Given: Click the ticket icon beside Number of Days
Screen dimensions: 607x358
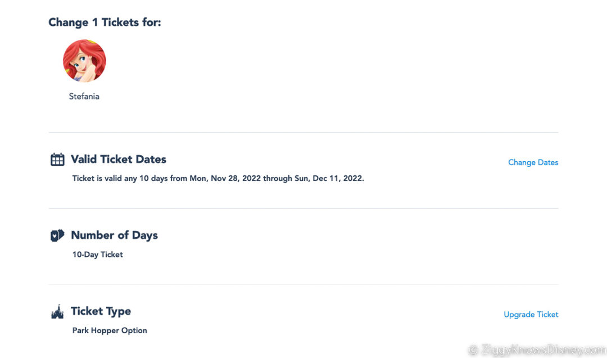Looking at the screenshot, I should click(57, 235).
